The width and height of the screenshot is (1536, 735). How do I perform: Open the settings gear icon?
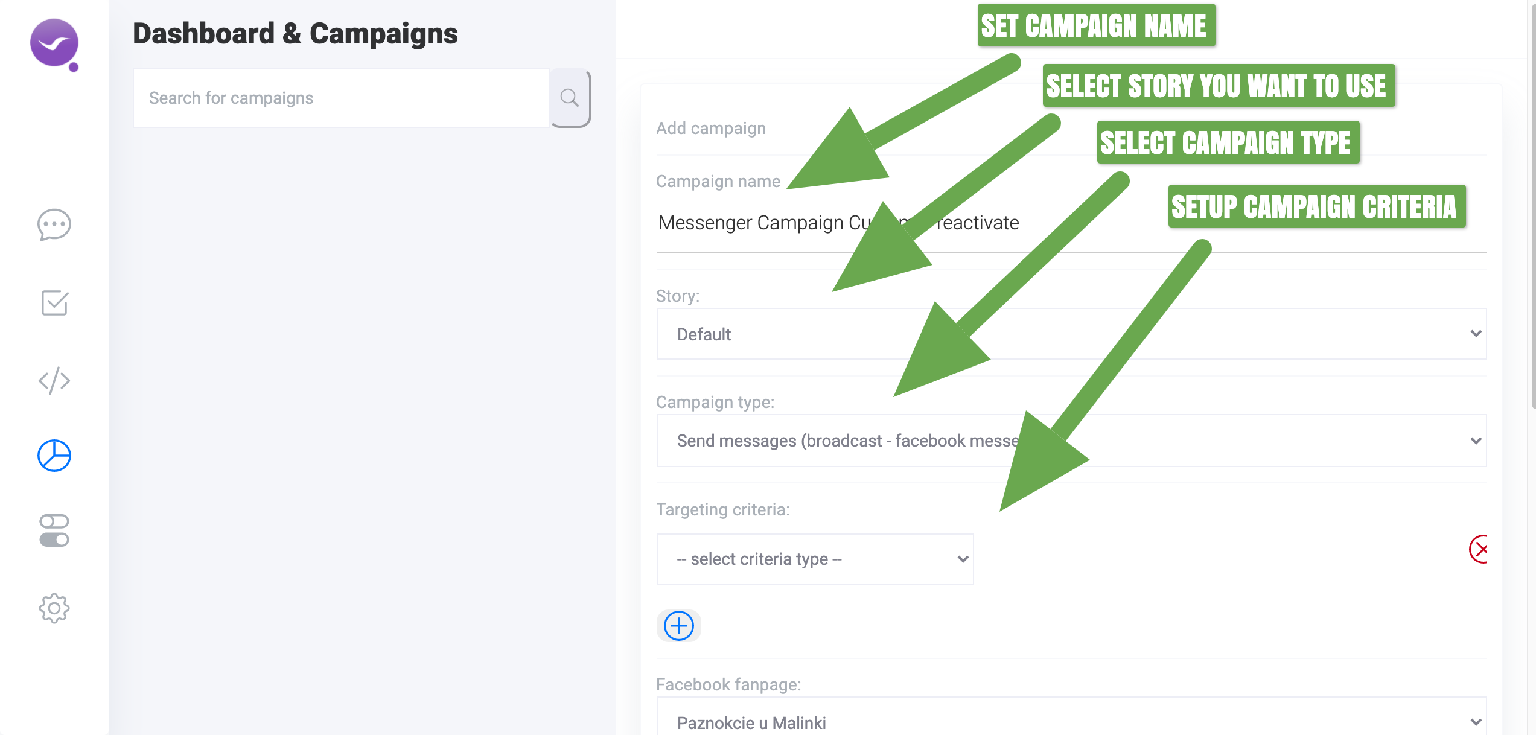[54, 608]
